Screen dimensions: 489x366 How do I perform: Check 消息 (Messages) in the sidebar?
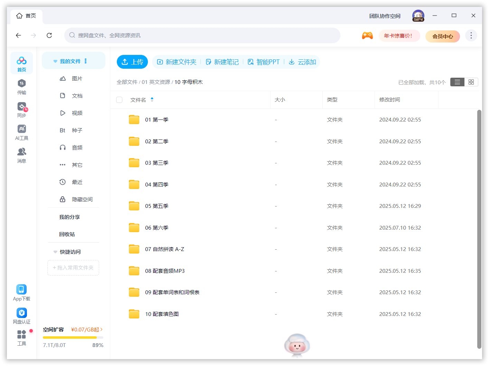tap(21, 155)
